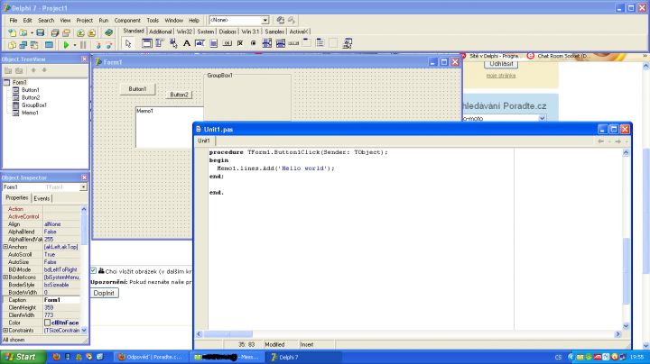This screenshot has height=364, width=650.
Task: Expand the BorderIcons property
Action: (5, 278)
